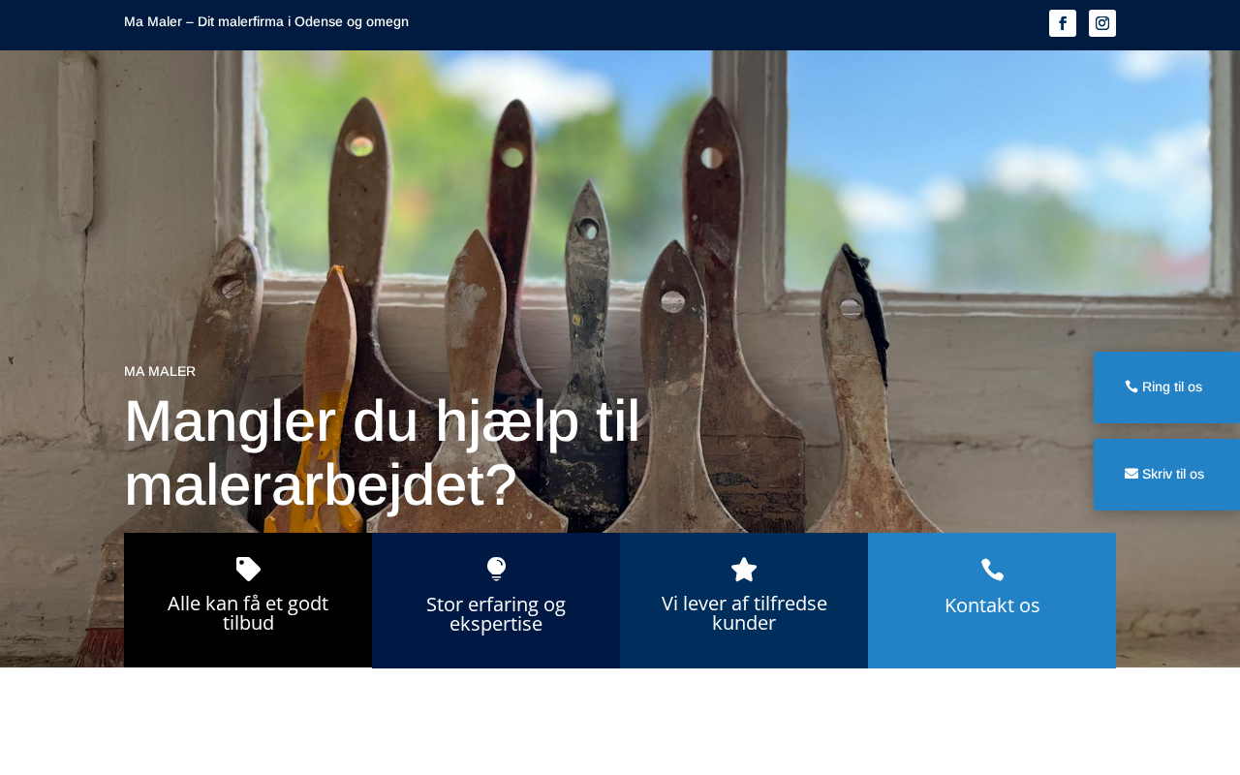Click the envelope icon in Skriv til os
1240x775 pixels.
click(x=1131, y=474)
